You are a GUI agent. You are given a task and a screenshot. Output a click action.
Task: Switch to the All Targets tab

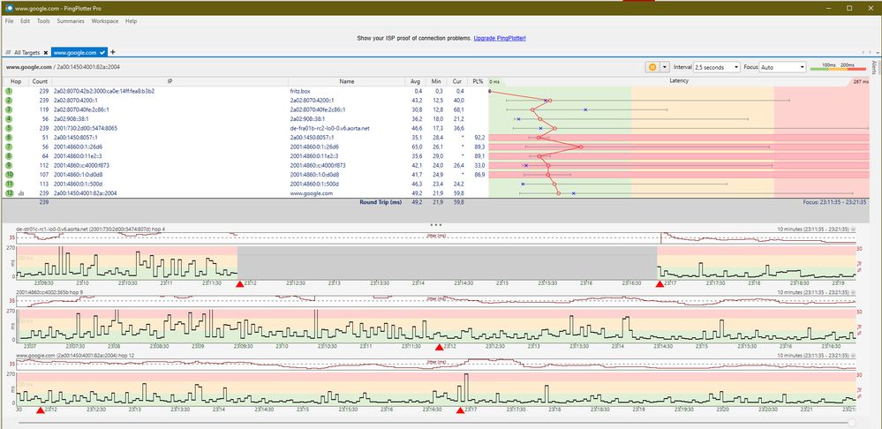(x=25, y=52)
